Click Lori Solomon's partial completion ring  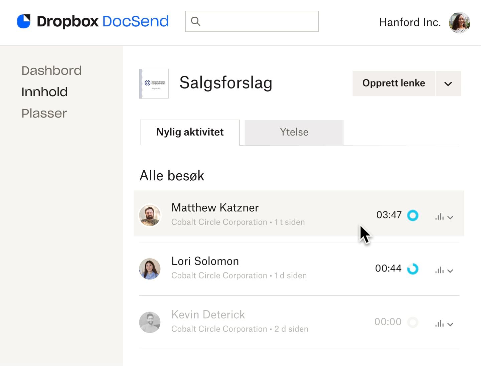(x=413, y=269)
